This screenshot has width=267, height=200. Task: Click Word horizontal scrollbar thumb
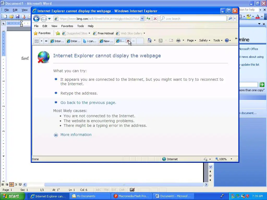click(124, 185)
